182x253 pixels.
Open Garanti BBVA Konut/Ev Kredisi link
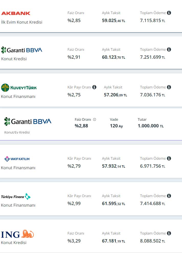(x=17, y=132)
